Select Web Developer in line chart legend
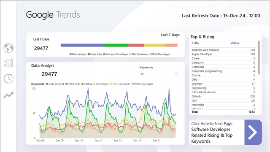 coord(142,84)
